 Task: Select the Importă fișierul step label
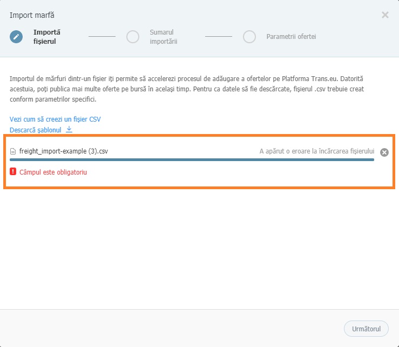click(x=47, y=37)
